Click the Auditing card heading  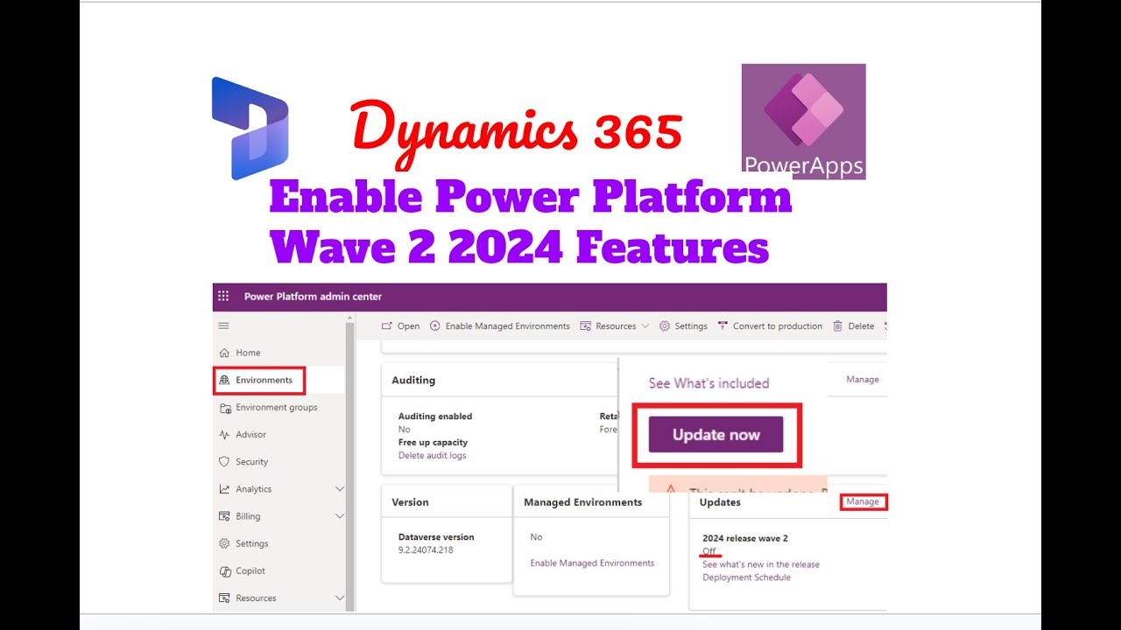point(413,380)
